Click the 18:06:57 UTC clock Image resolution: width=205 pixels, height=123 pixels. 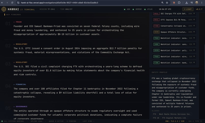[x=165, y=9]
